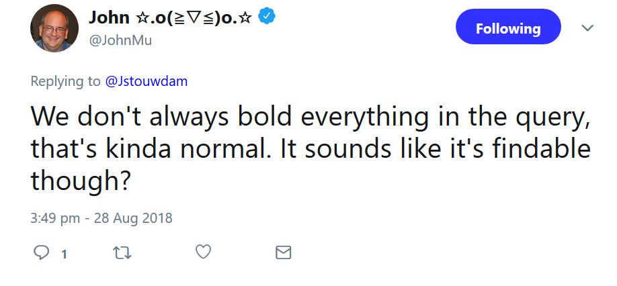Click the "Replying to" label
617x286 pixels.
click(65, 82)
